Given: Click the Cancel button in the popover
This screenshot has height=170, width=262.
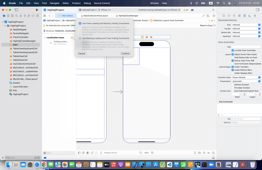Looking at the screenshot, I should point(82,54).
